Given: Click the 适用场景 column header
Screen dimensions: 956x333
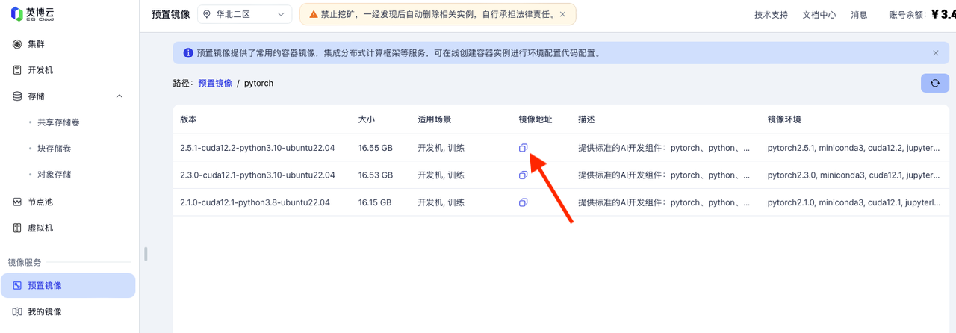Looking at the screenshot, I should tap(435, 119).
